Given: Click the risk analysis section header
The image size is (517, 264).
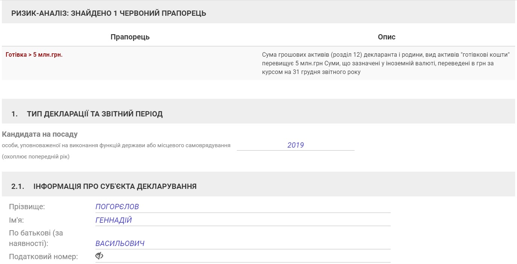Looking at the screenshot, I should click(109, 14).
